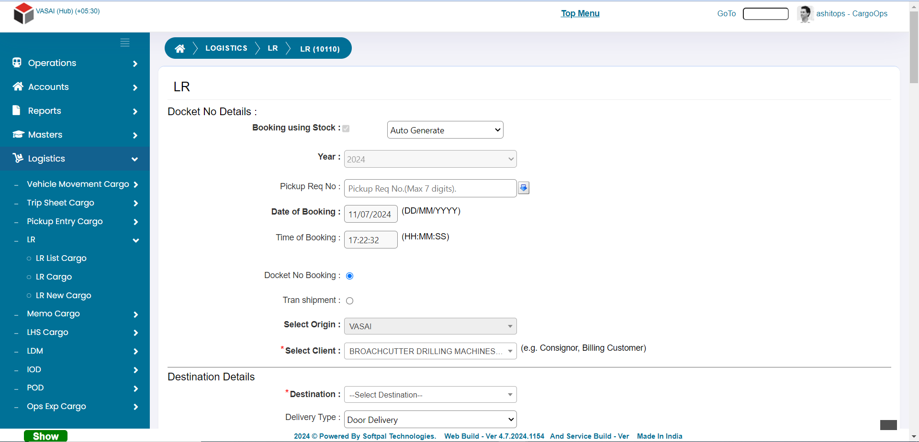Click the Date of Booking field
This screenshot has height=442, width=919.
(370, 214)
